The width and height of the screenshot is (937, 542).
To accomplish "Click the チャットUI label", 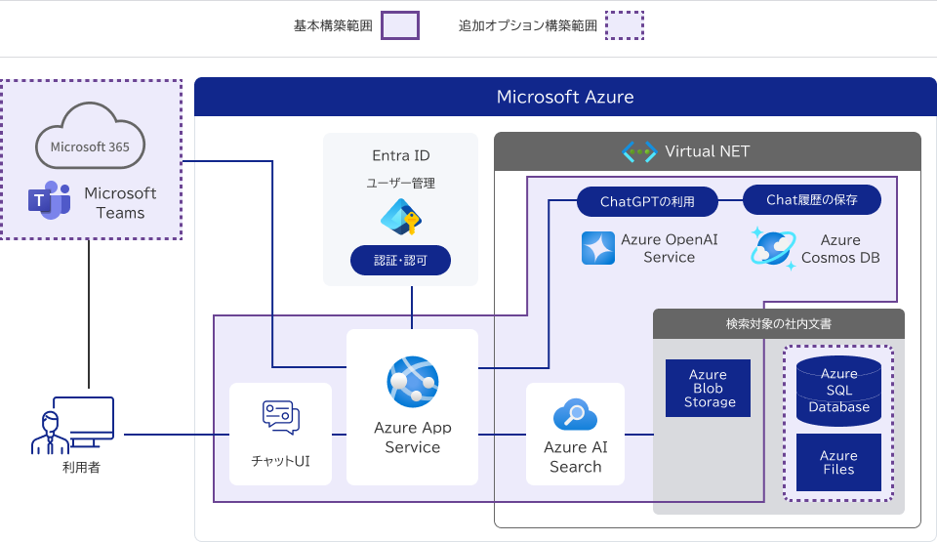I will tap(281, 461).
